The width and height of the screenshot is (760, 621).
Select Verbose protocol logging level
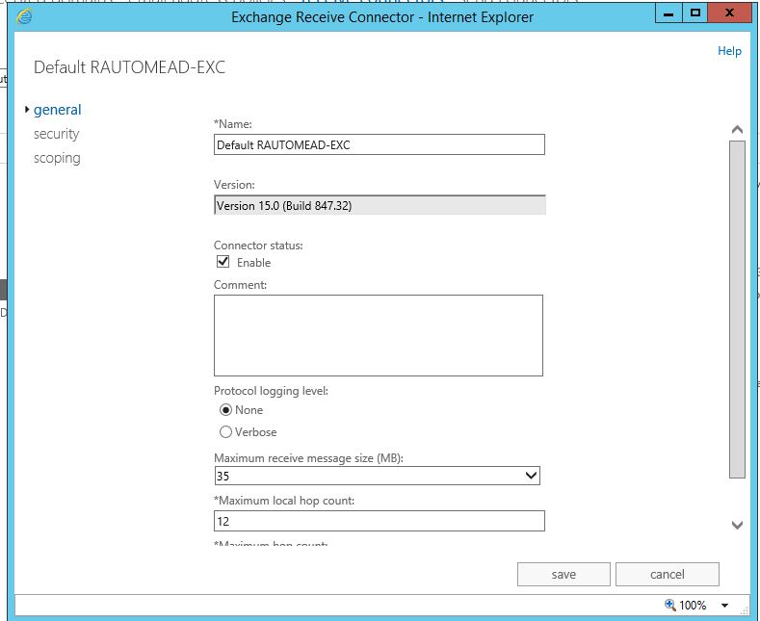[x=225, y=432]
